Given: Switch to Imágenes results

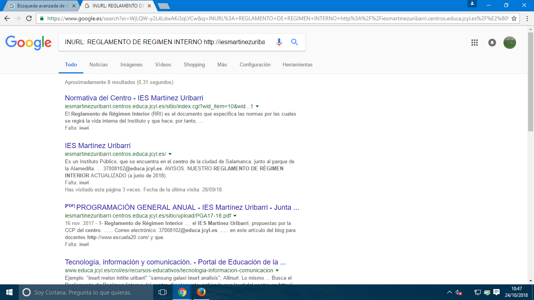Looking at the screenshot, I should coord(131,65).
